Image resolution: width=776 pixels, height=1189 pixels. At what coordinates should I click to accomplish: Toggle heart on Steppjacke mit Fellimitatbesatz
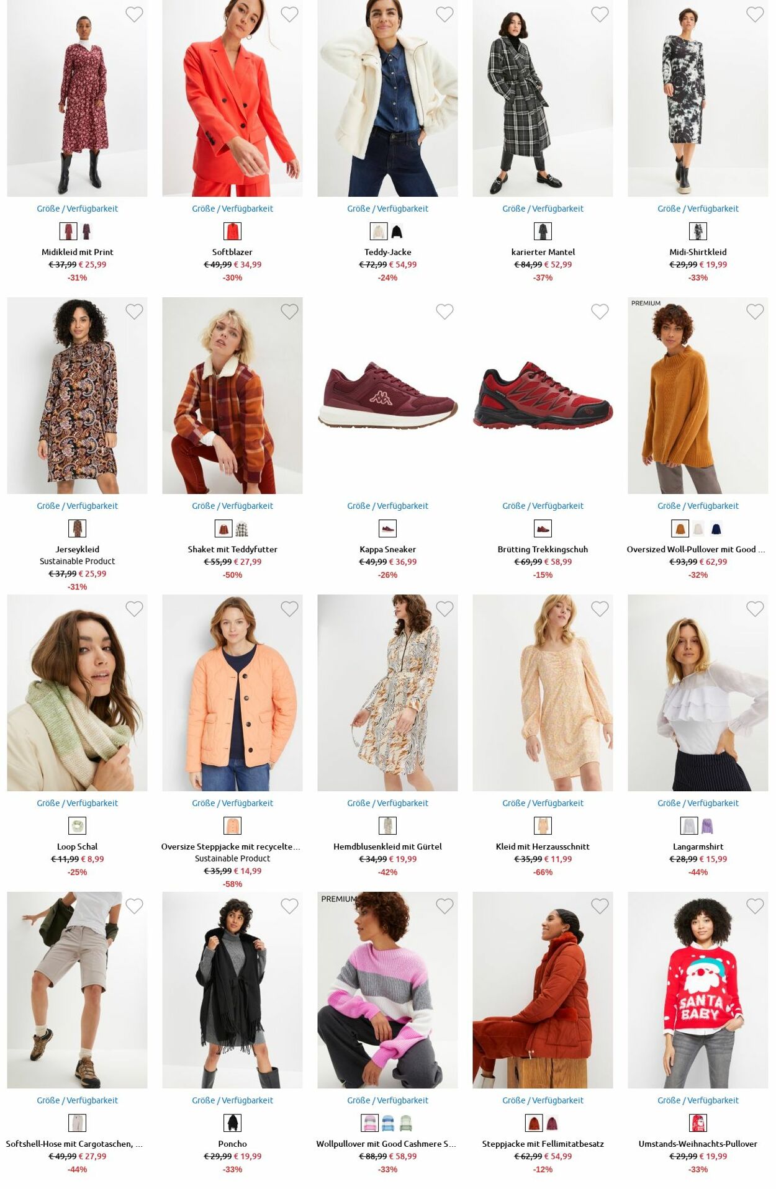[600, 906]
